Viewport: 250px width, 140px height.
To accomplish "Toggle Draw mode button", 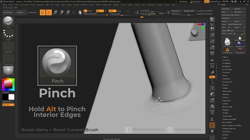I will tap(49, 12).
